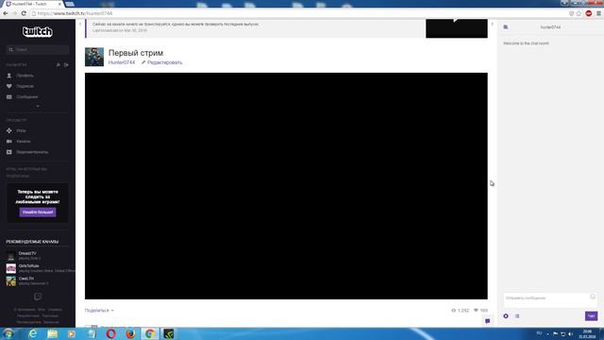
Task: Open chat settings gear icon
Action: pyautogui.click(x=506, y=316)
